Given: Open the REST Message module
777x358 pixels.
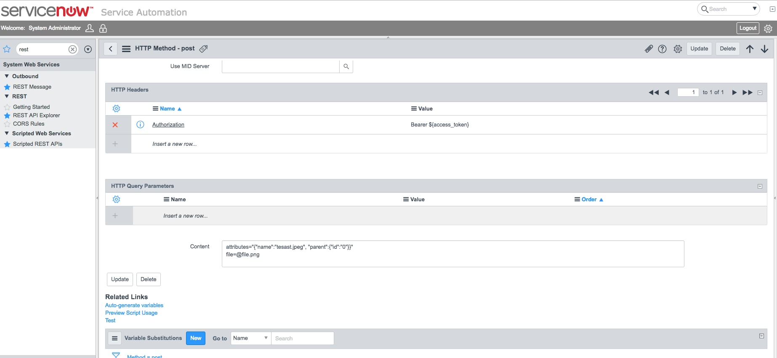Looking at the screenshot, I should (32, 87).
